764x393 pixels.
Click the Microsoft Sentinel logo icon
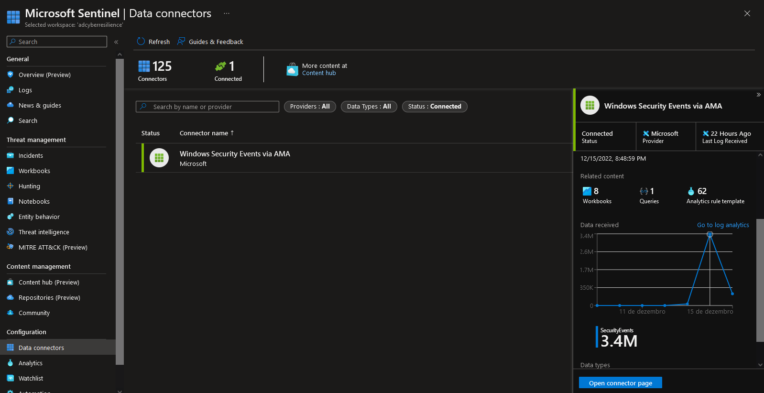[x=13, y=17]
